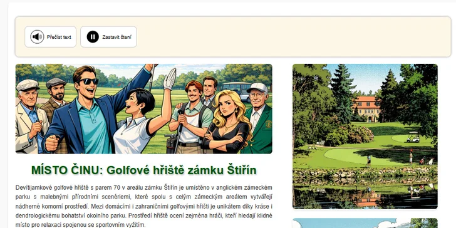Start text reading with Přečíst text button
Viewport: 456px width, 228px height.
click(x=50, y=37)
